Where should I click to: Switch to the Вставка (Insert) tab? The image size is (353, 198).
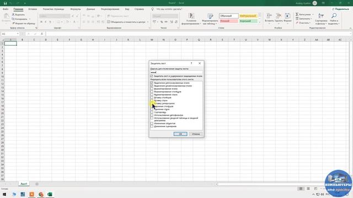(33, 9)
